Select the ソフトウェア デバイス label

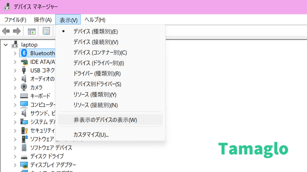click(x=51, y=148)
